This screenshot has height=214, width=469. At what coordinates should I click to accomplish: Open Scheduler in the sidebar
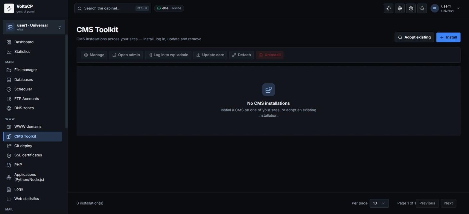pyautogui.click(x=33, y=89)
